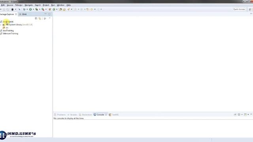Open the Display Selected Console dropdown arrow
This screenshot has width=253, height=142.
coord(242,115)
